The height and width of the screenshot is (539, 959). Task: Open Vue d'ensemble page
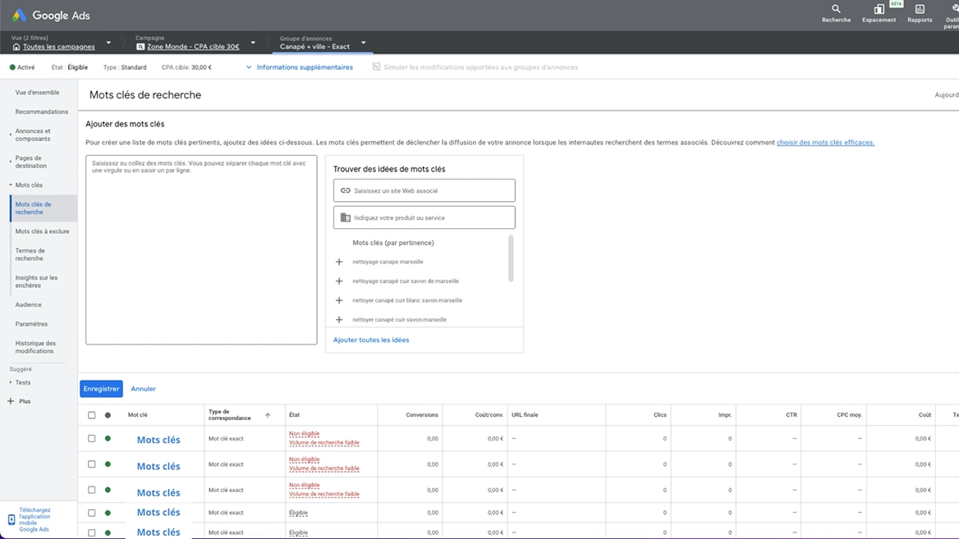point(37,92)
